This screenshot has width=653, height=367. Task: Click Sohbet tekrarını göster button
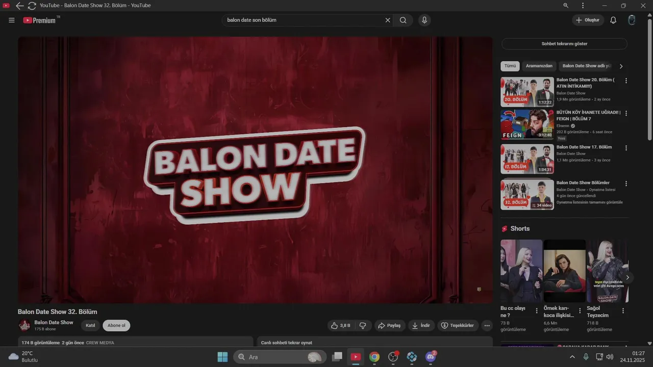pyautogui.click(x=564, y=44)
